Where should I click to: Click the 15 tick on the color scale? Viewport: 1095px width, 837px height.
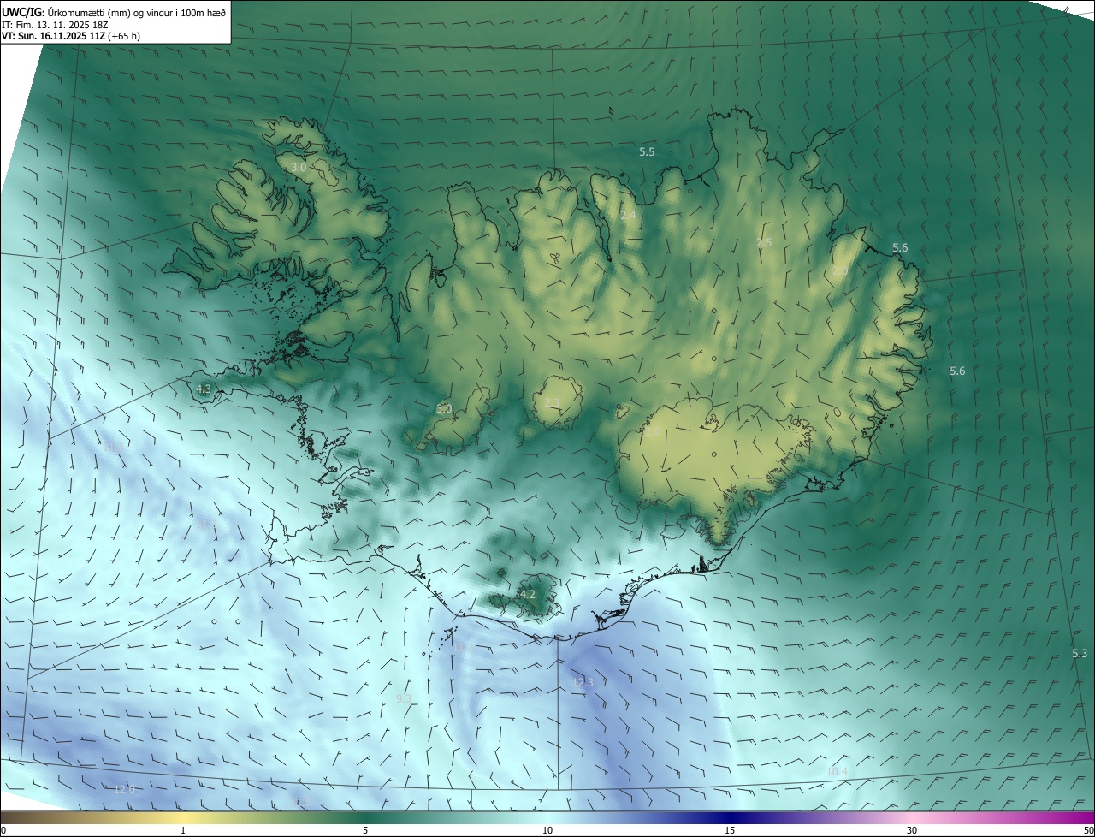coord(730,830)
